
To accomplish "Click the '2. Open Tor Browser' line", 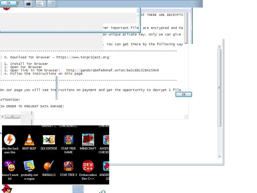I will click(x=23, y=67).
